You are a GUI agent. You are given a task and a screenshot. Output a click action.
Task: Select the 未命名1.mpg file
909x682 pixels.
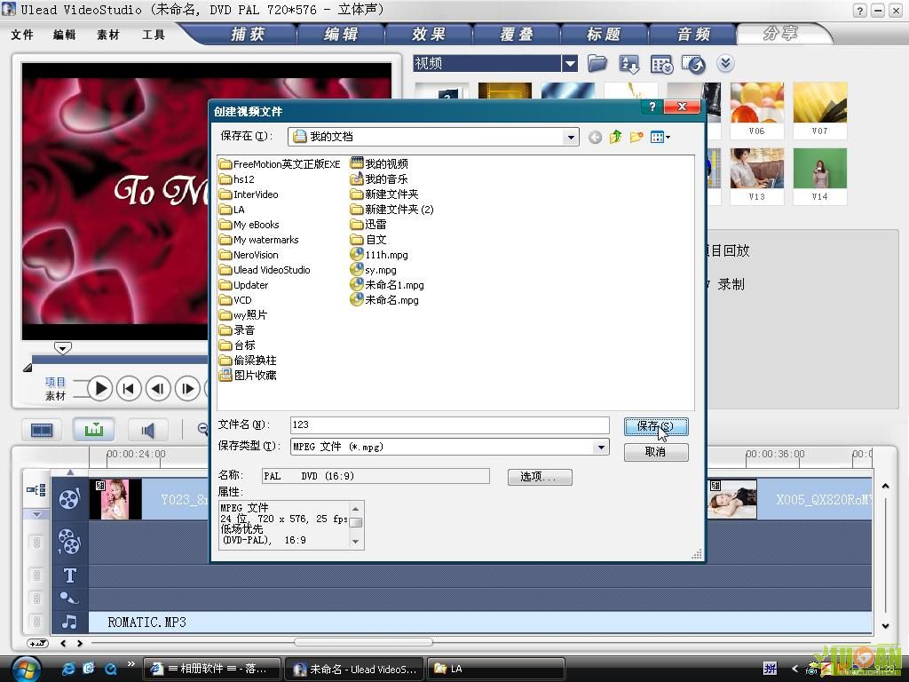pos(387,285)
